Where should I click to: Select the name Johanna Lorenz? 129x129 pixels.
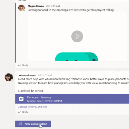click(27, 75)
